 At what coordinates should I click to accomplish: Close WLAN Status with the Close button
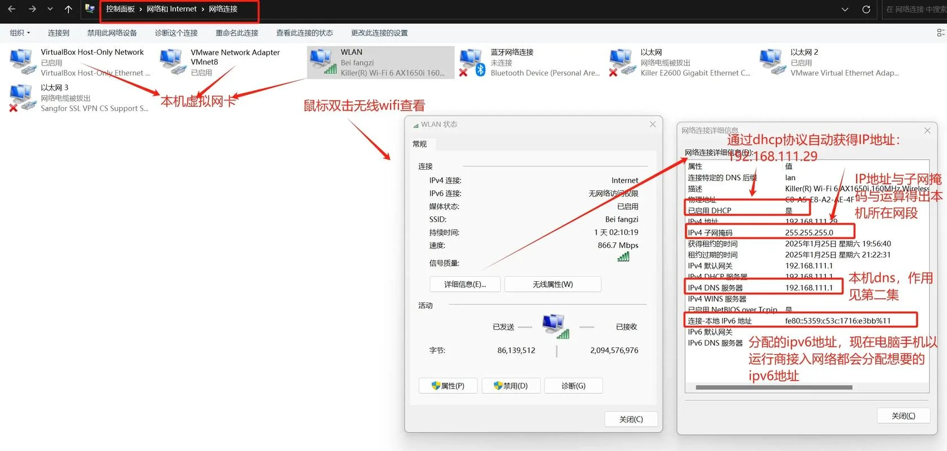click(x=631, y=419)
